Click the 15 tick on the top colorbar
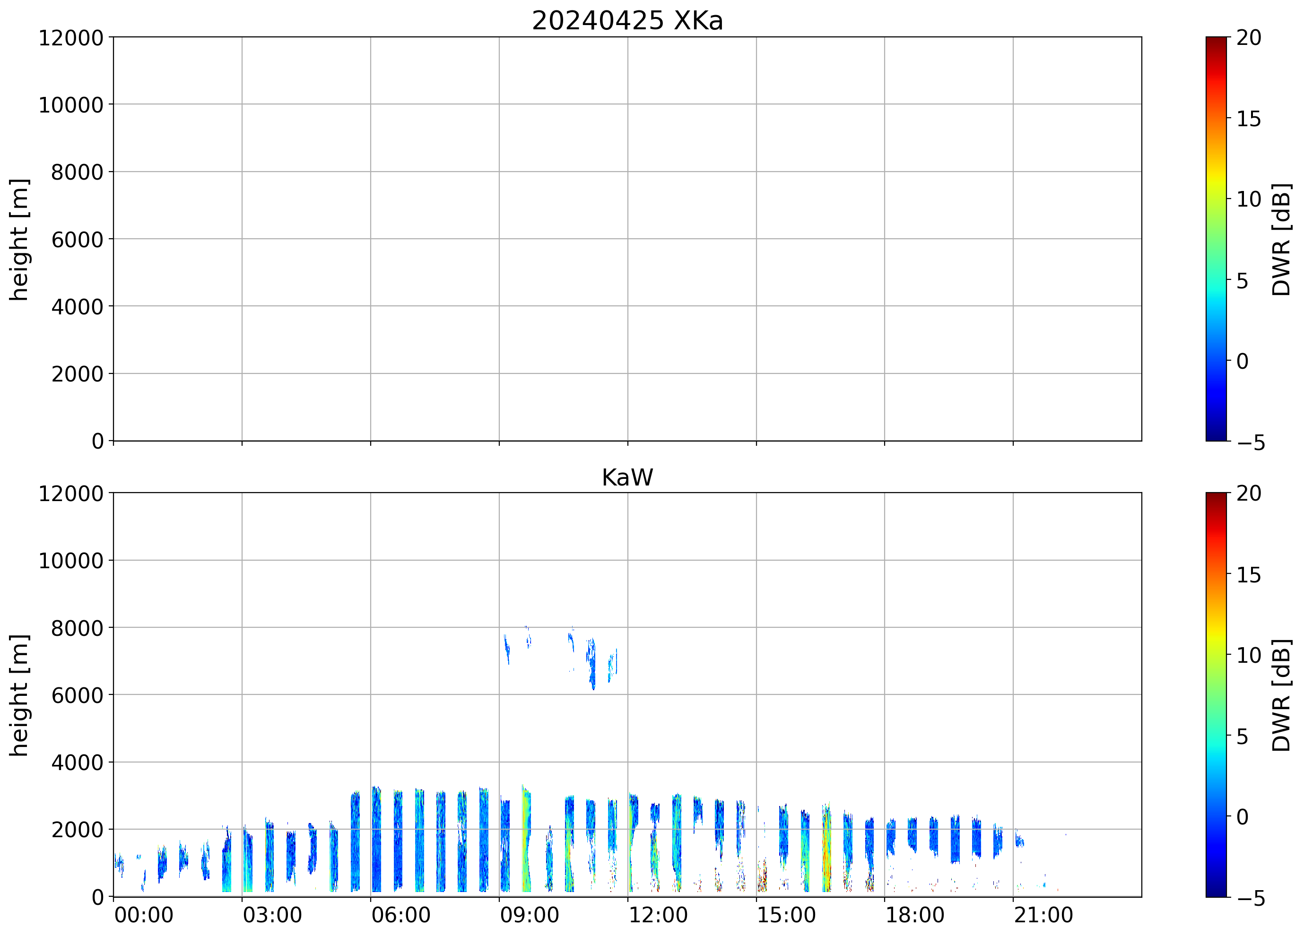1304x936 pixels. coord(1248,119)
